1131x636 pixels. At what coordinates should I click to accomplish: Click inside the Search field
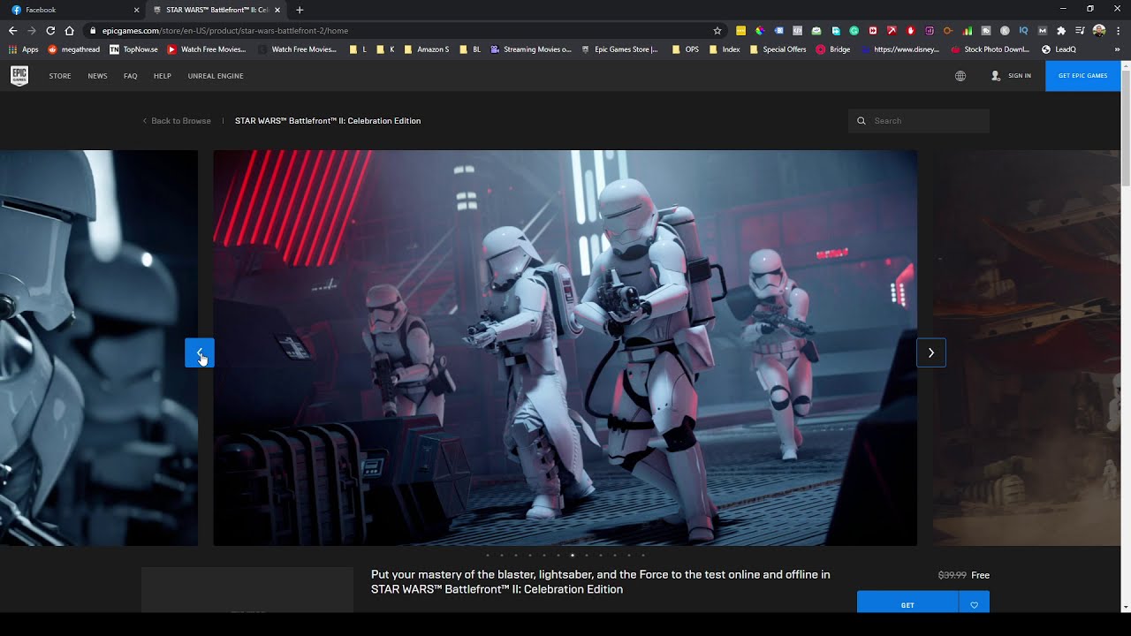919,120
